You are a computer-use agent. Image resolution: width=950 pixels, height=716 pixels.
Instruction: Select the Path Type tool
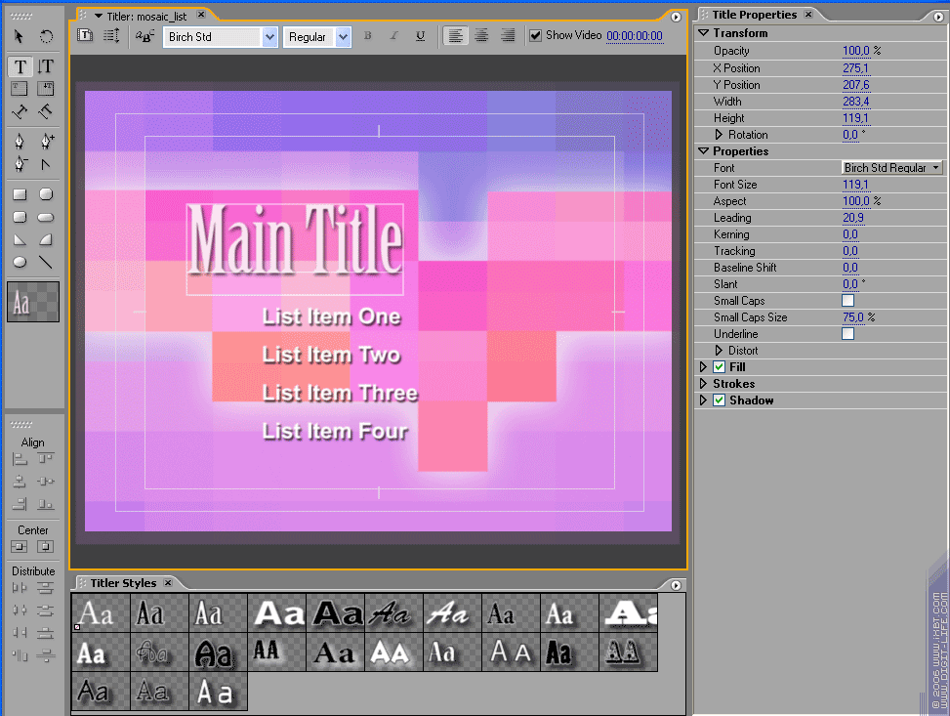pos(20,111)
